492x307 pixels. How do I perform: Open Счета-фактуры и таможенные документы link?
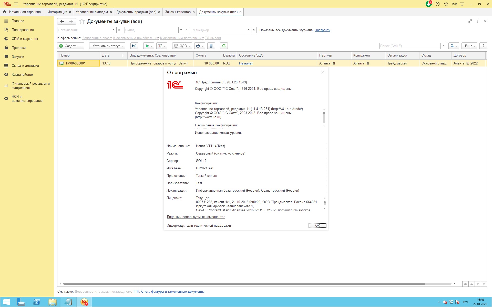pos(173,291)
